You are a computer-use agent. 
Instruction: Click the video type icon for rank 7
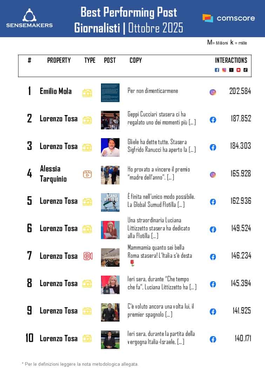tap(88, 256)
